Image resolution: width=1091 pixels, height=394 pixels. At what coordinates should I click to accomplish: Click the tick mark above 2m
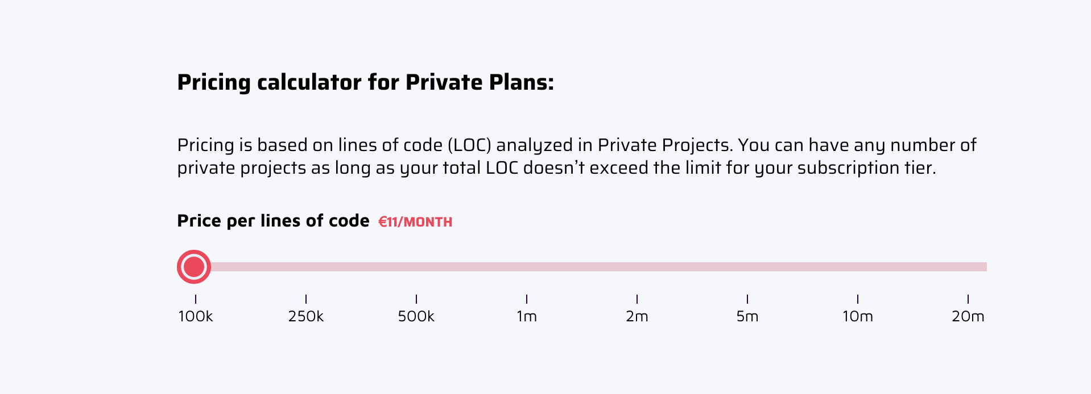[x=637, y=299]
